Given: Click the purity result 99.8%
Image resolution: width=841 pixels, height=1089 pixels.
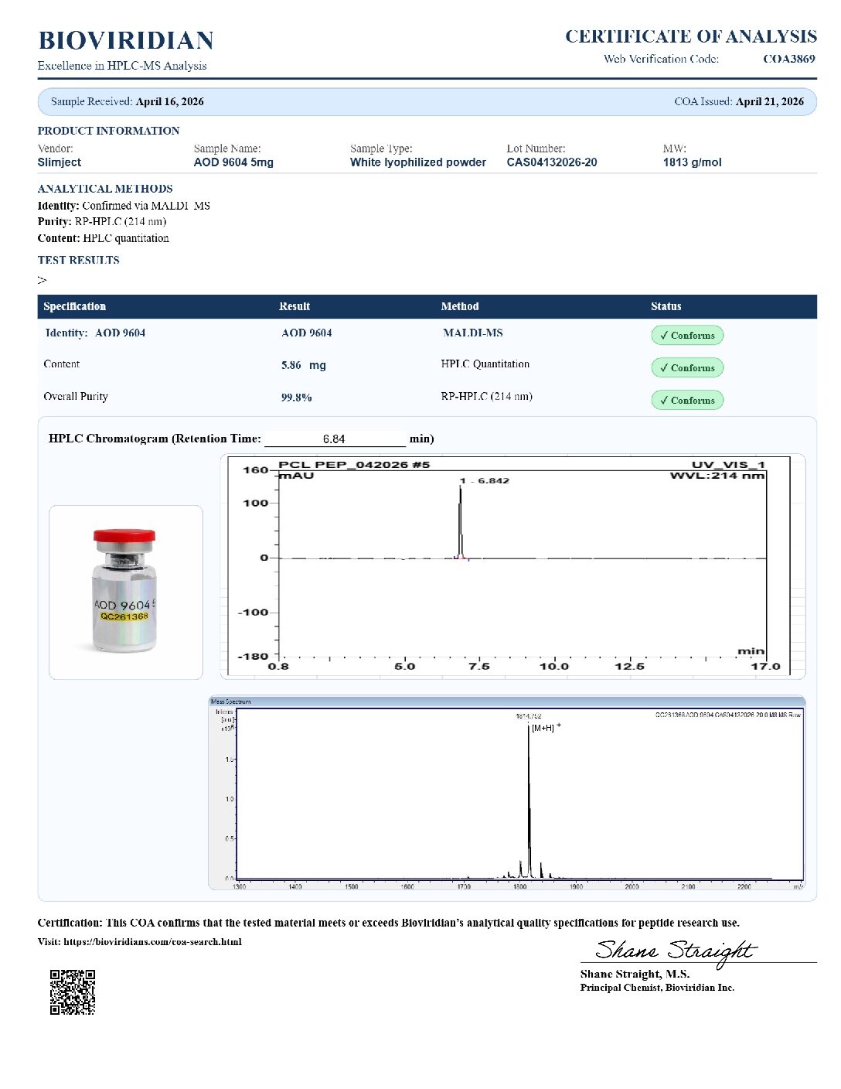Looking at the screenshot, I should pos(297,398).
